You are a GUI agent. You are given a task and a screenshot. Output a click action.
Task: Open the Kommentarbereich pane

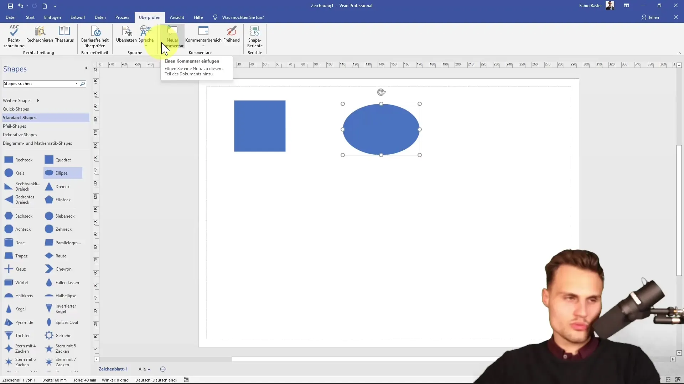[x=203, y=36]
